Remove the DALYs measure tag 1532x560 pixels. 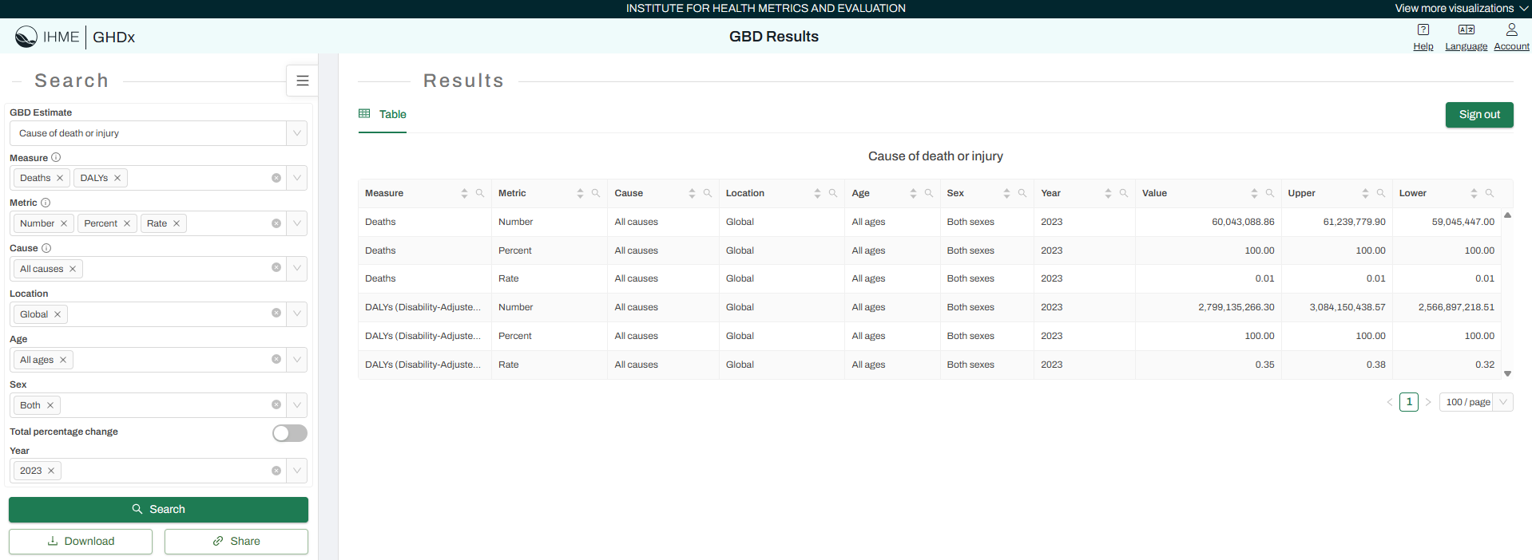117,178
